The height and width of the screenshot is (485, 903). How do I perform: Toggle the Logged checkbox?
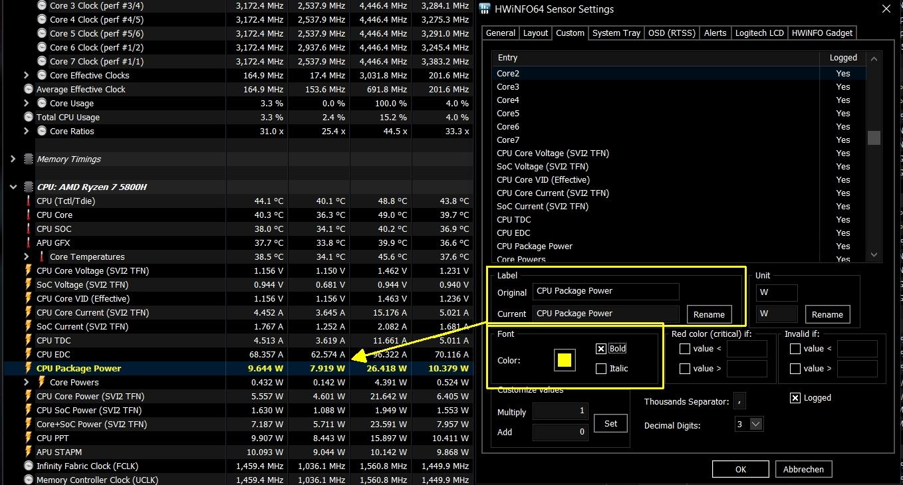[795, 398]
